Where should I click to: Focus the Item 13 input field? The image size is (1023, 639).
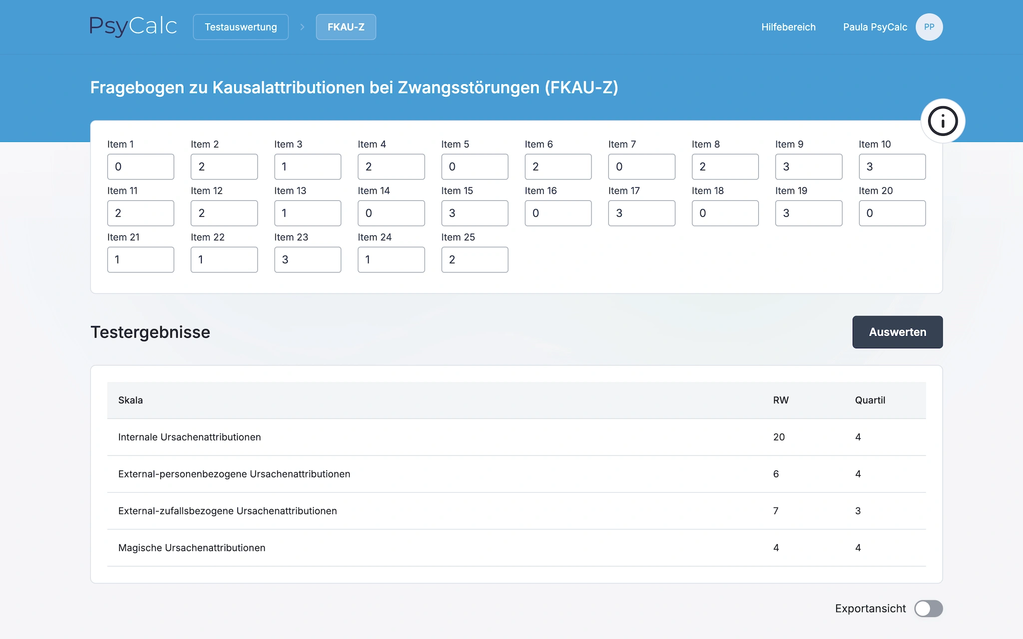pyautogui.click(x=308, y=213)
